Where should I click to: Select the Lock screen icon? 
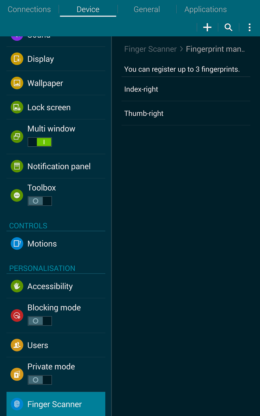pyautogui.click(x=17, y=107)
